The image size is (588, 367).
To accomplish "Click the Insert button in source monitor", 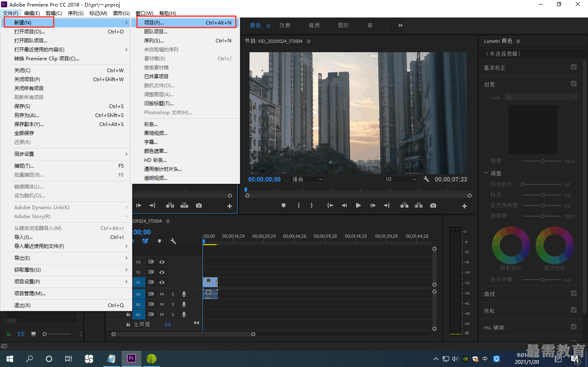I will point(170,206).
